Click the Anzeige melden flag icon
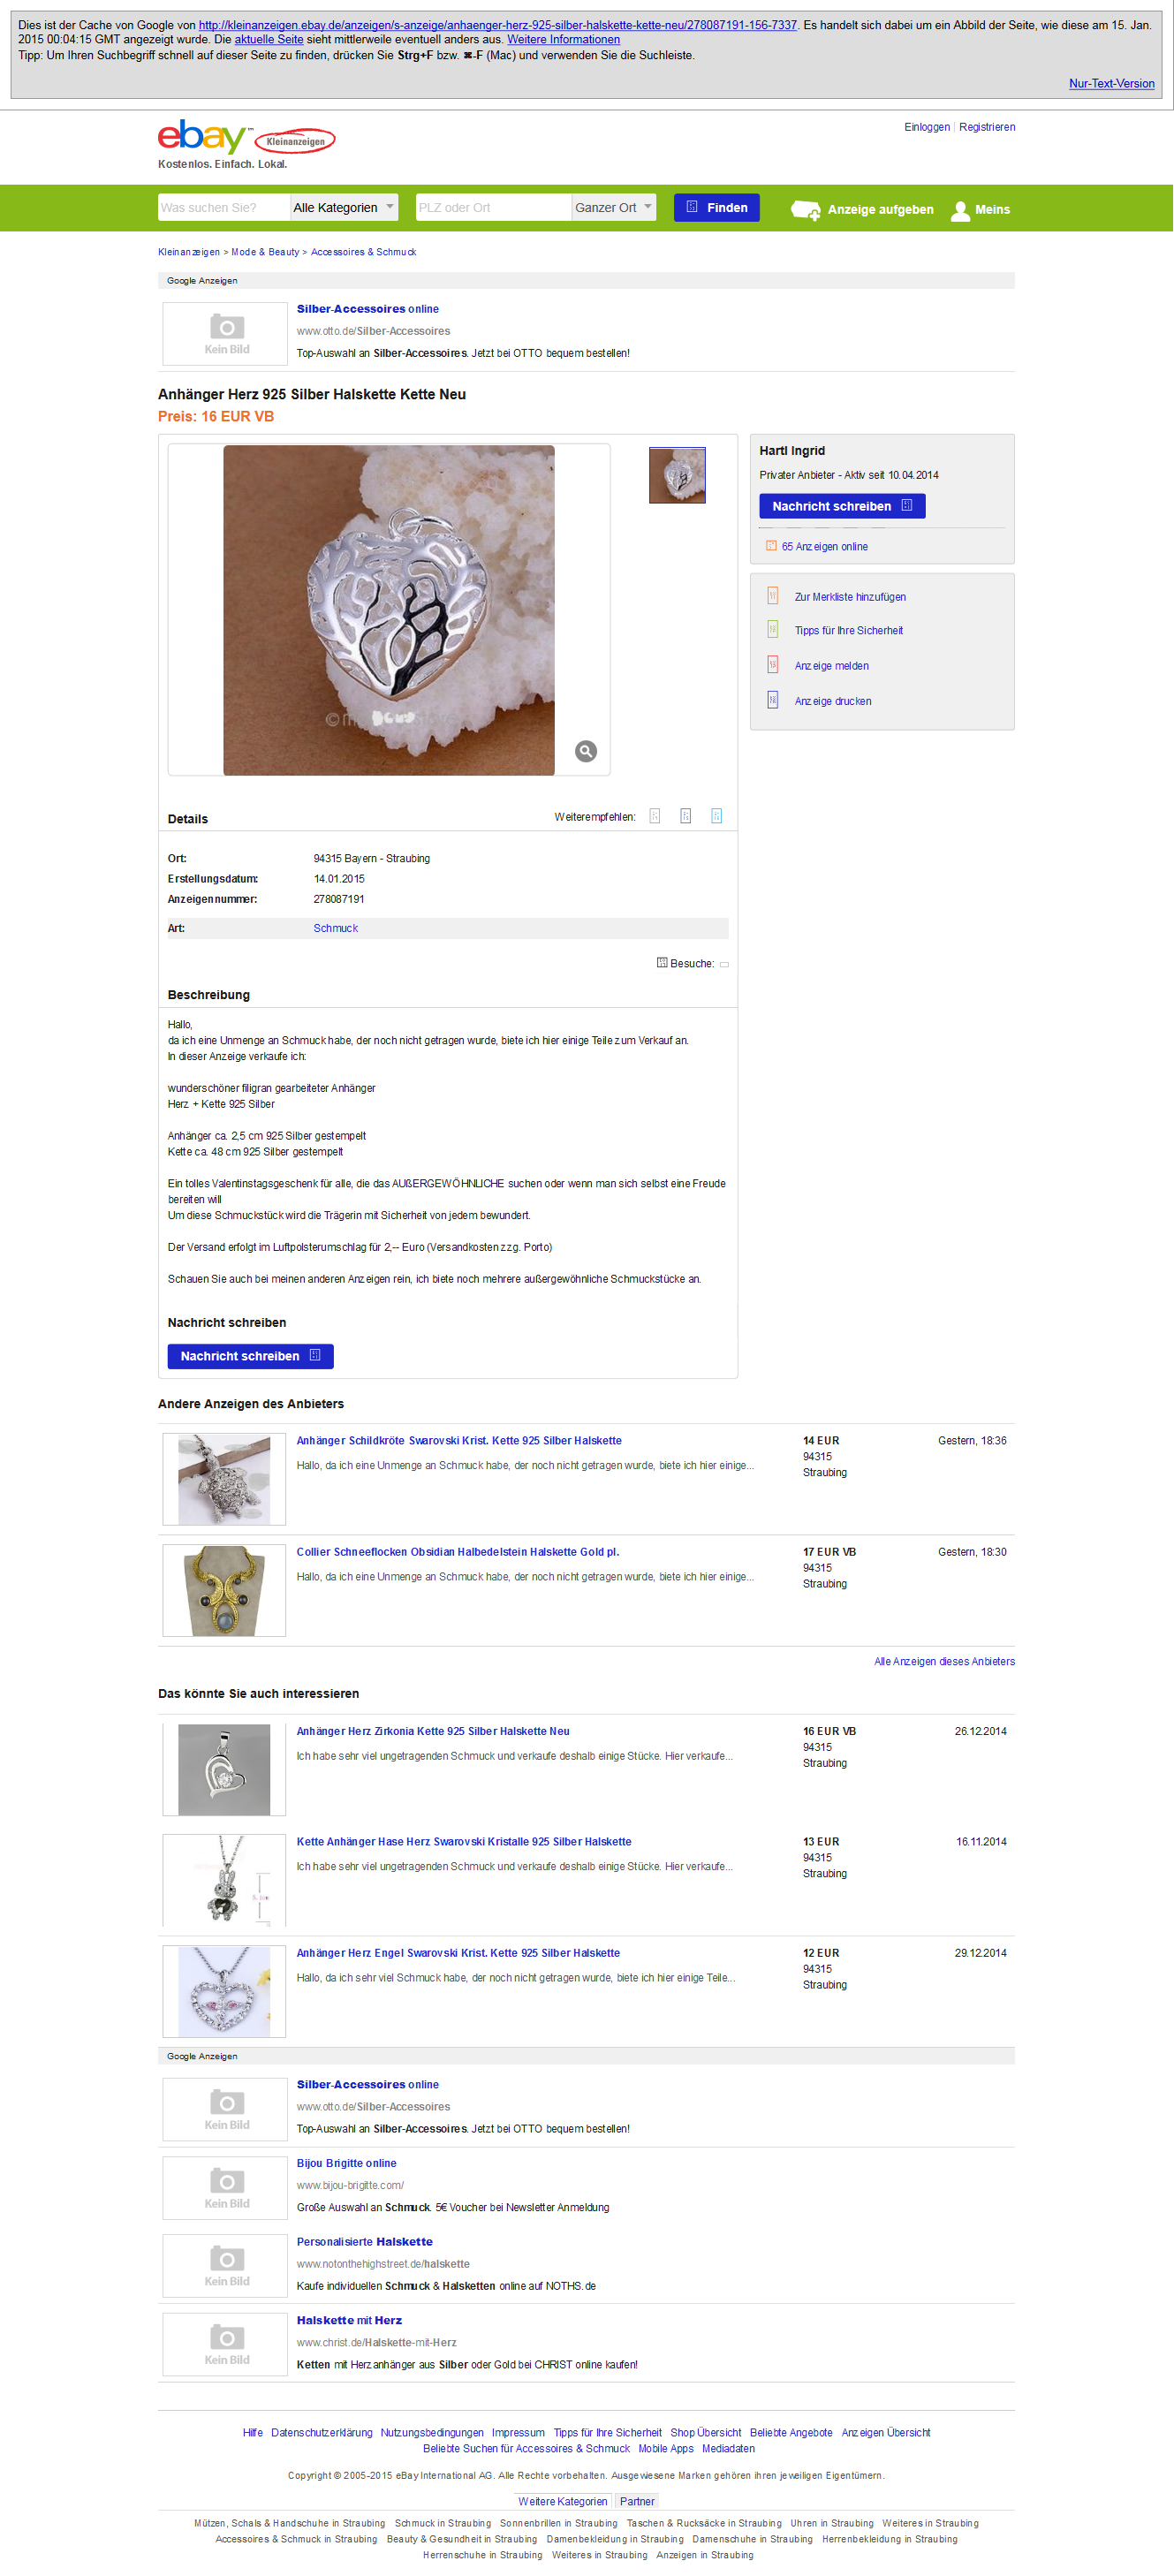Image resolution: width=1174 pixels, height=2576 pixels. point(772,665)
